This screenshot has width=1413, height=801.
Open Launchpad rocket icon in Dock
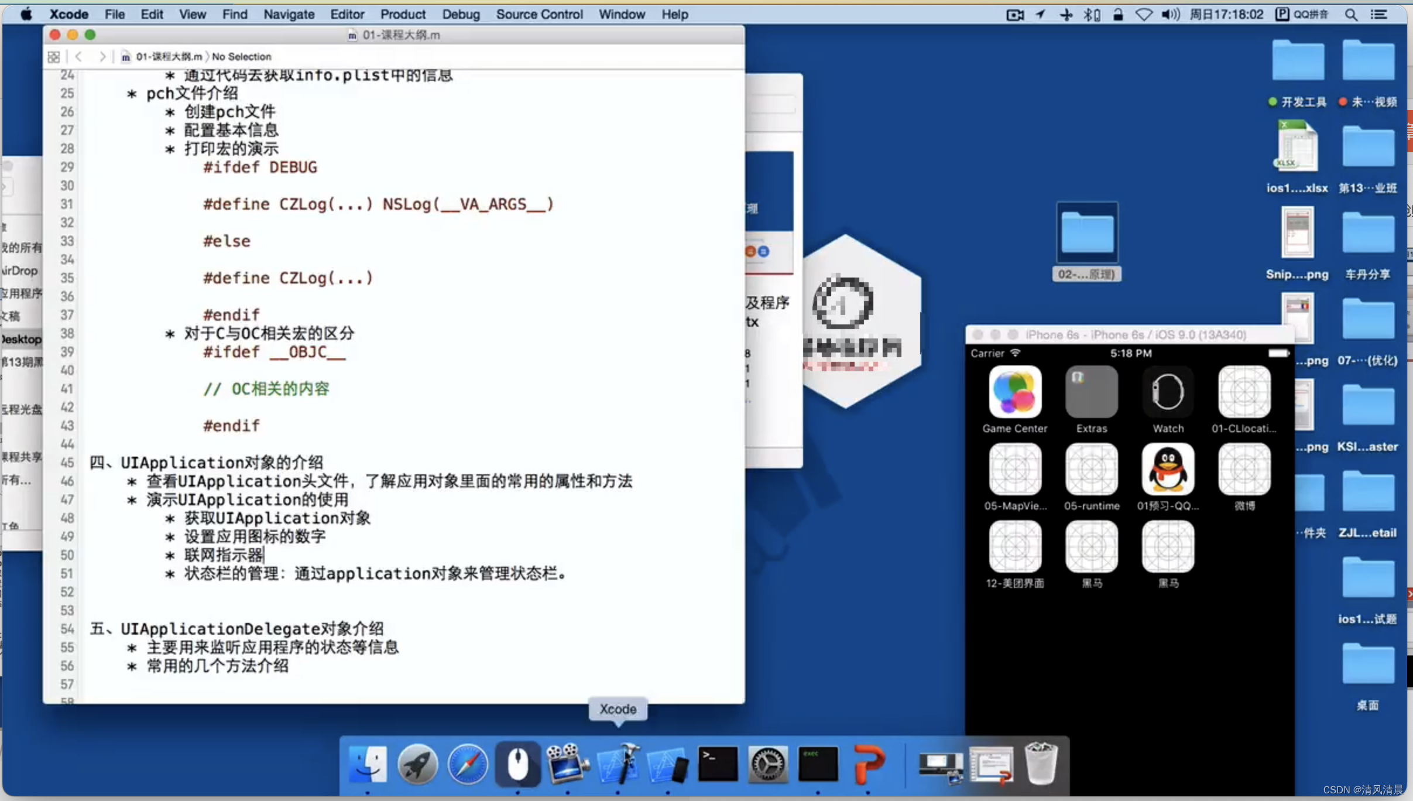coord(417,764)
